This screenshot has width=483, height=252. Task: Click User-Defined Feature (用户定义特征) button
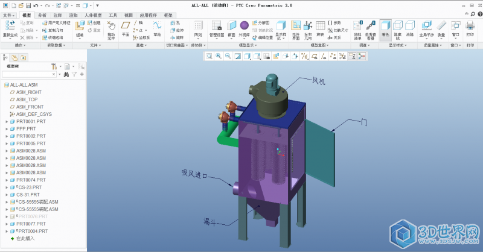[56, 23]
